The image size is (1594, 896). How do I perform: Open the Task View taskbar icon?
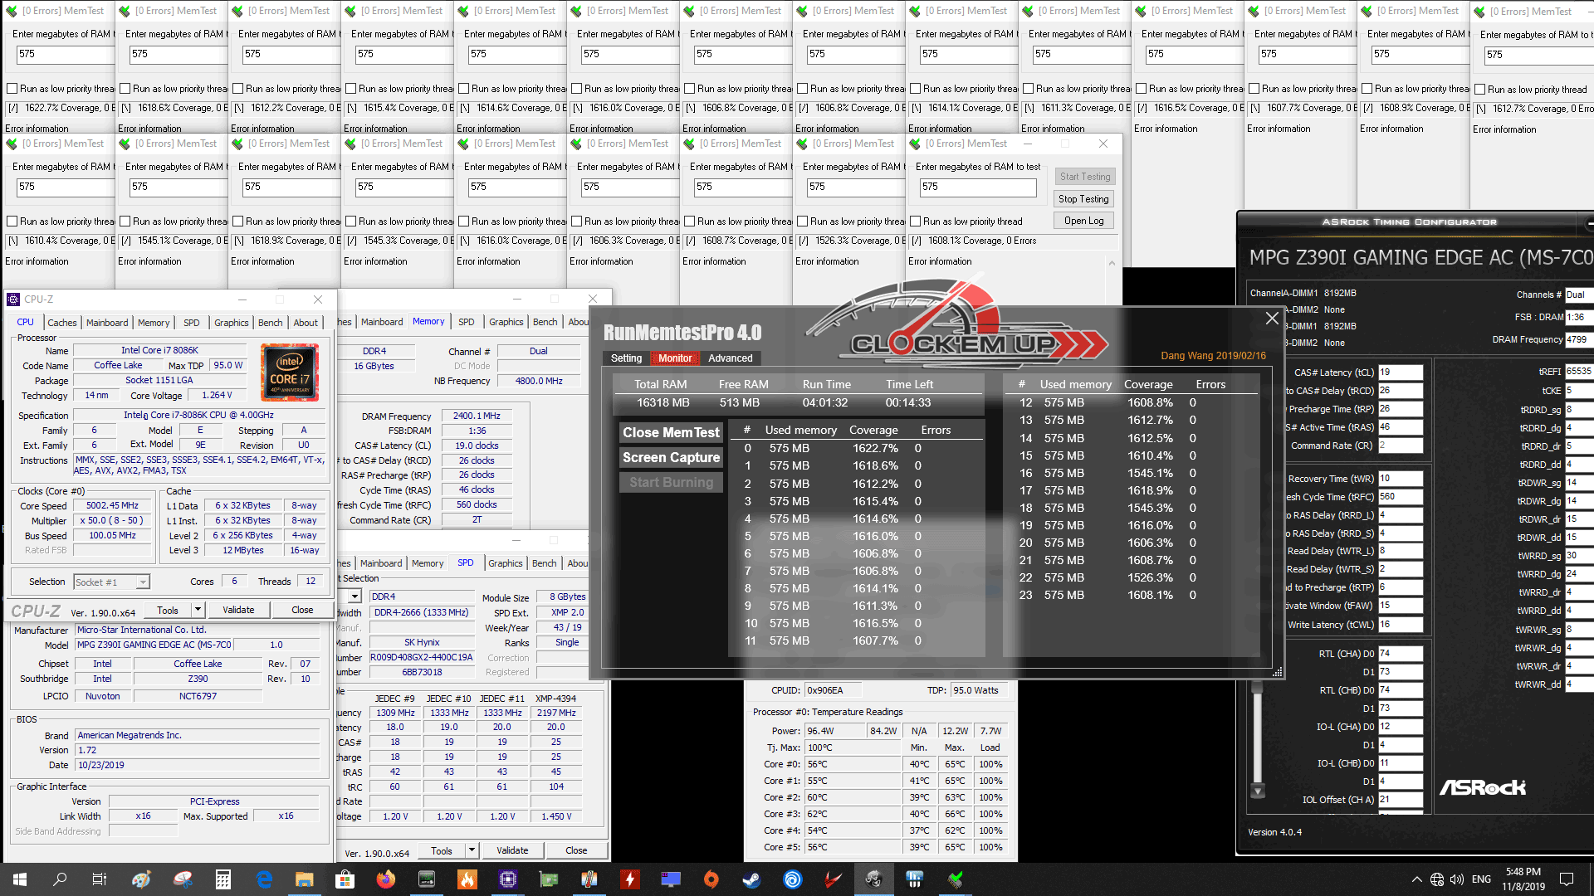(99, 879)
